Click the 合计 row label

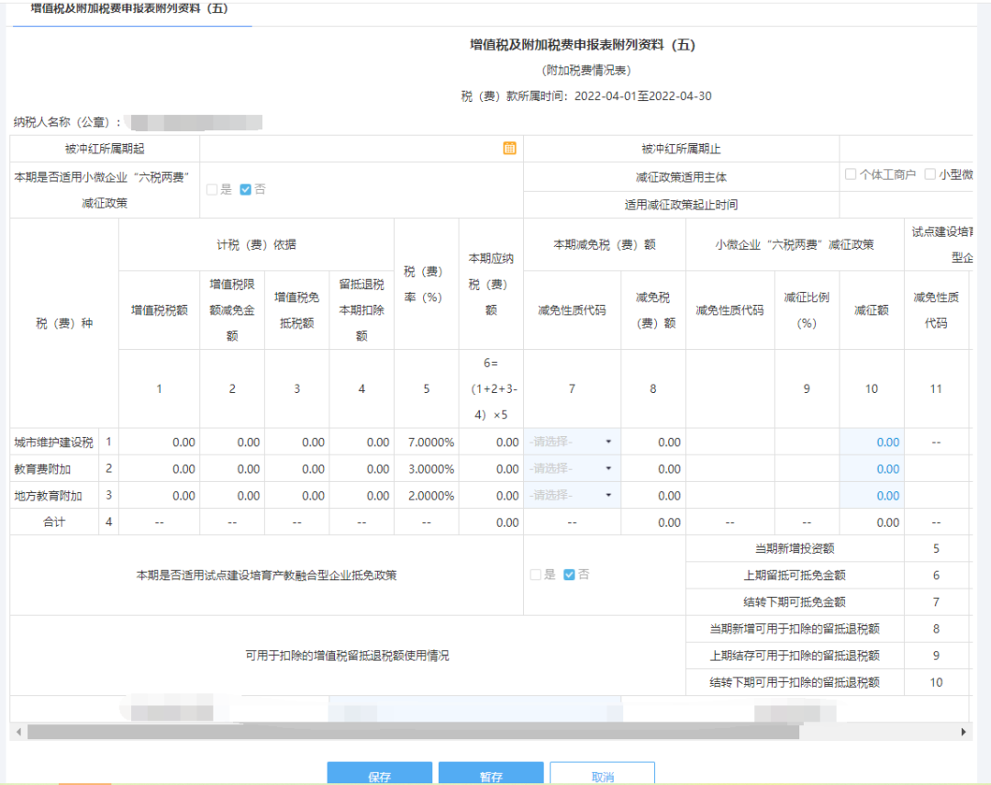(x=54, y=521)
